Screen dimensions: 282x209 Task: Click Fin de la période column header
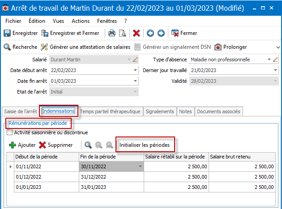111,157
